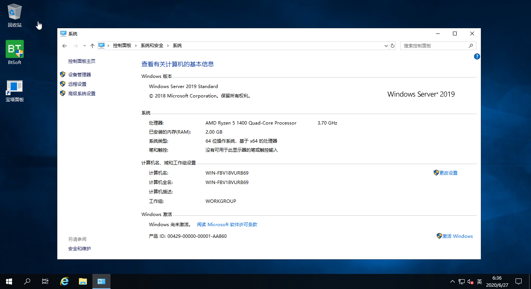
Task: Open help via blue question mark
Action: point(477,56)
